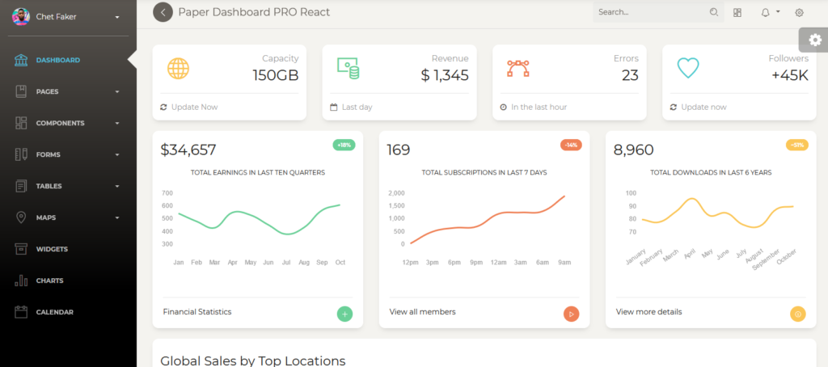Click the notification bell icon

click(x=765, y=13)
